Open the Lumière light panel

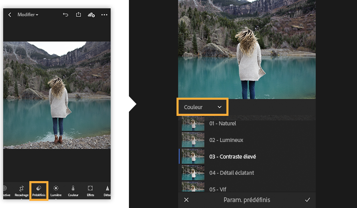[56, 191]
